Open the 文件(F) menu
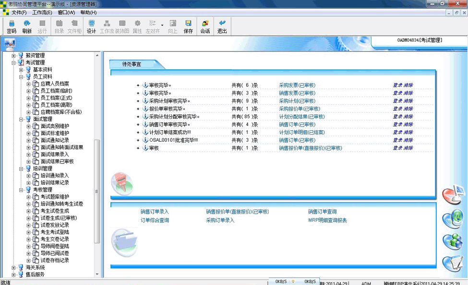Viewport: 468px width, 285px height. pyautogui.click(x=19, y=12)
